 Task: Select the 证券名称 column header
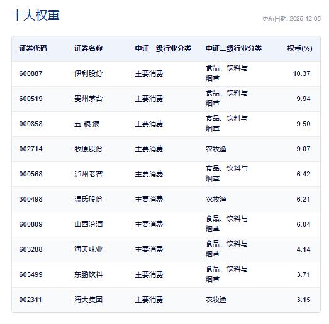(88, 48)
